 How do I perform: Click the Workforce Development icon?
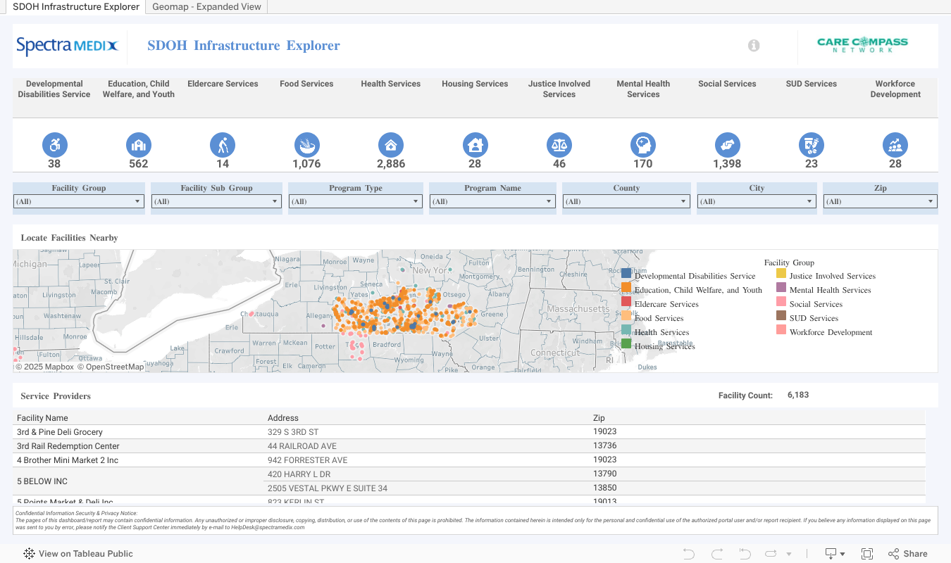(x=895, y=146)
